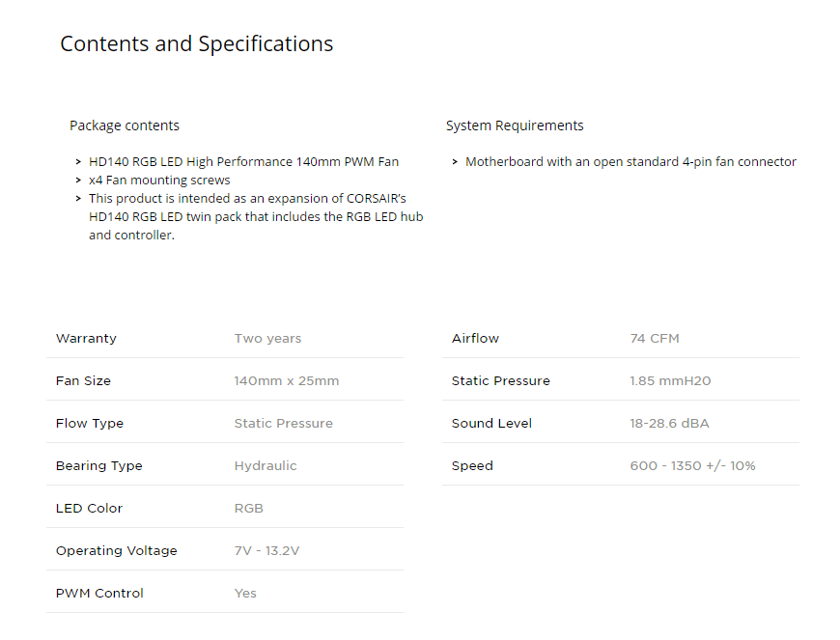This screenshot has height=640, width=840.
Task: Click the arrow bullet before x4 Fan mounting screws
Action: coord(79,180)
